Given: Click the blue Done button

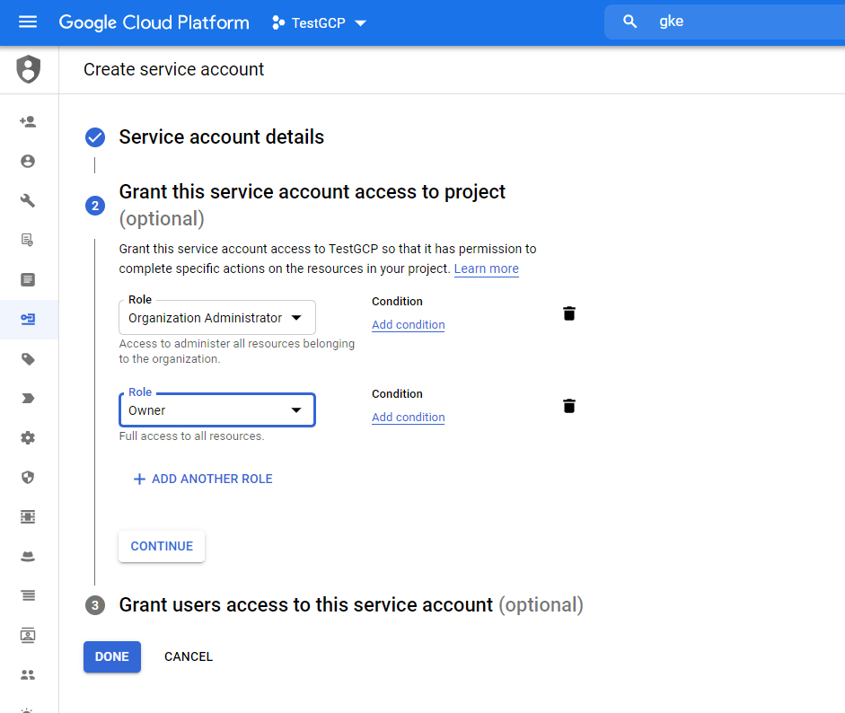Looking at the screenshot, I should (112, 656).
